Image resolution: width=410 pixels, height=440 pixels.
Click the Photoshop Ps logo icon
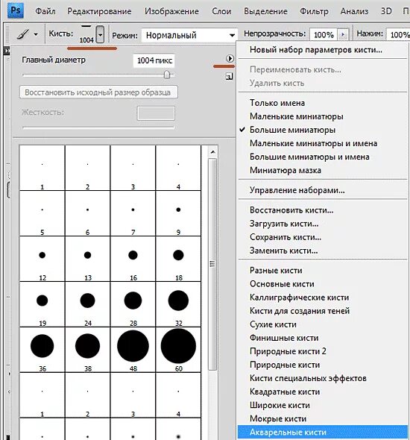(16, 10)
